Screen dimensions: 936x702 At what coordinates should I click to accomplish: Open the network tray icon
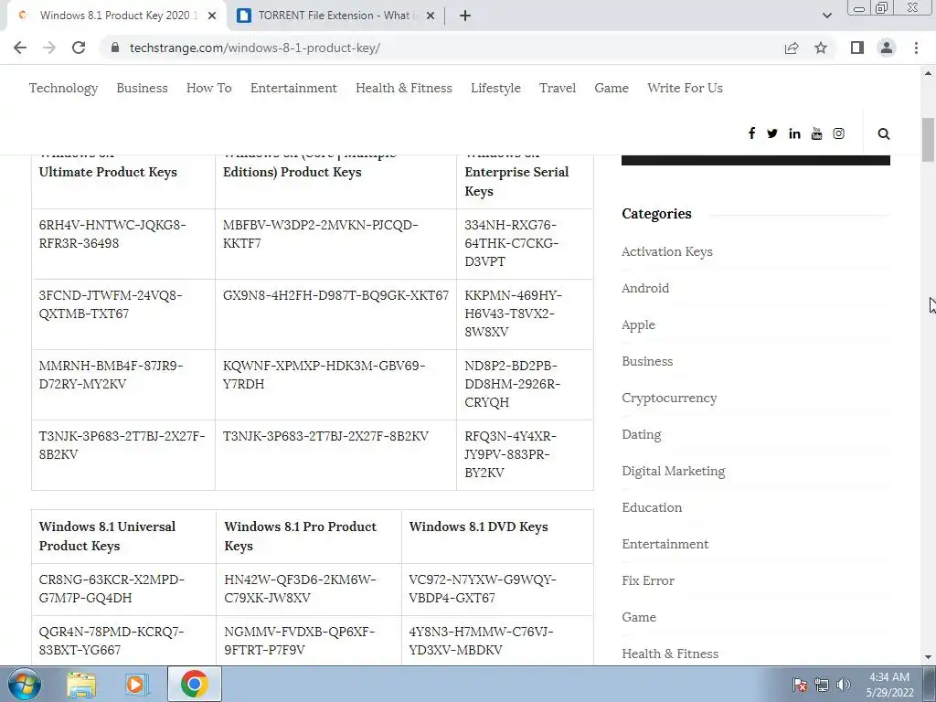[822, 685]
